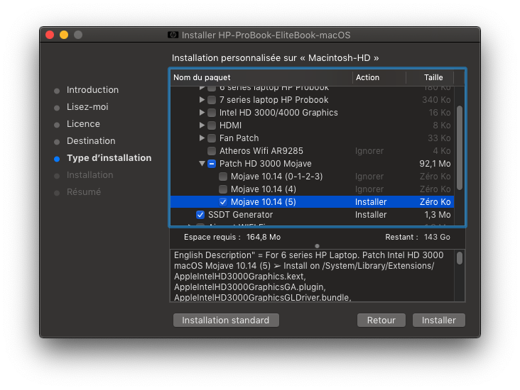Uncheck Mojave 10.14 (5) checkbox
Screen dimensions: 520x390
coord(223,202)
